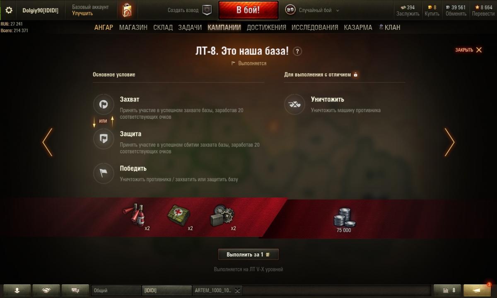Click Выполнить за 1 button

pyautogui.click(x=248, y=255)
